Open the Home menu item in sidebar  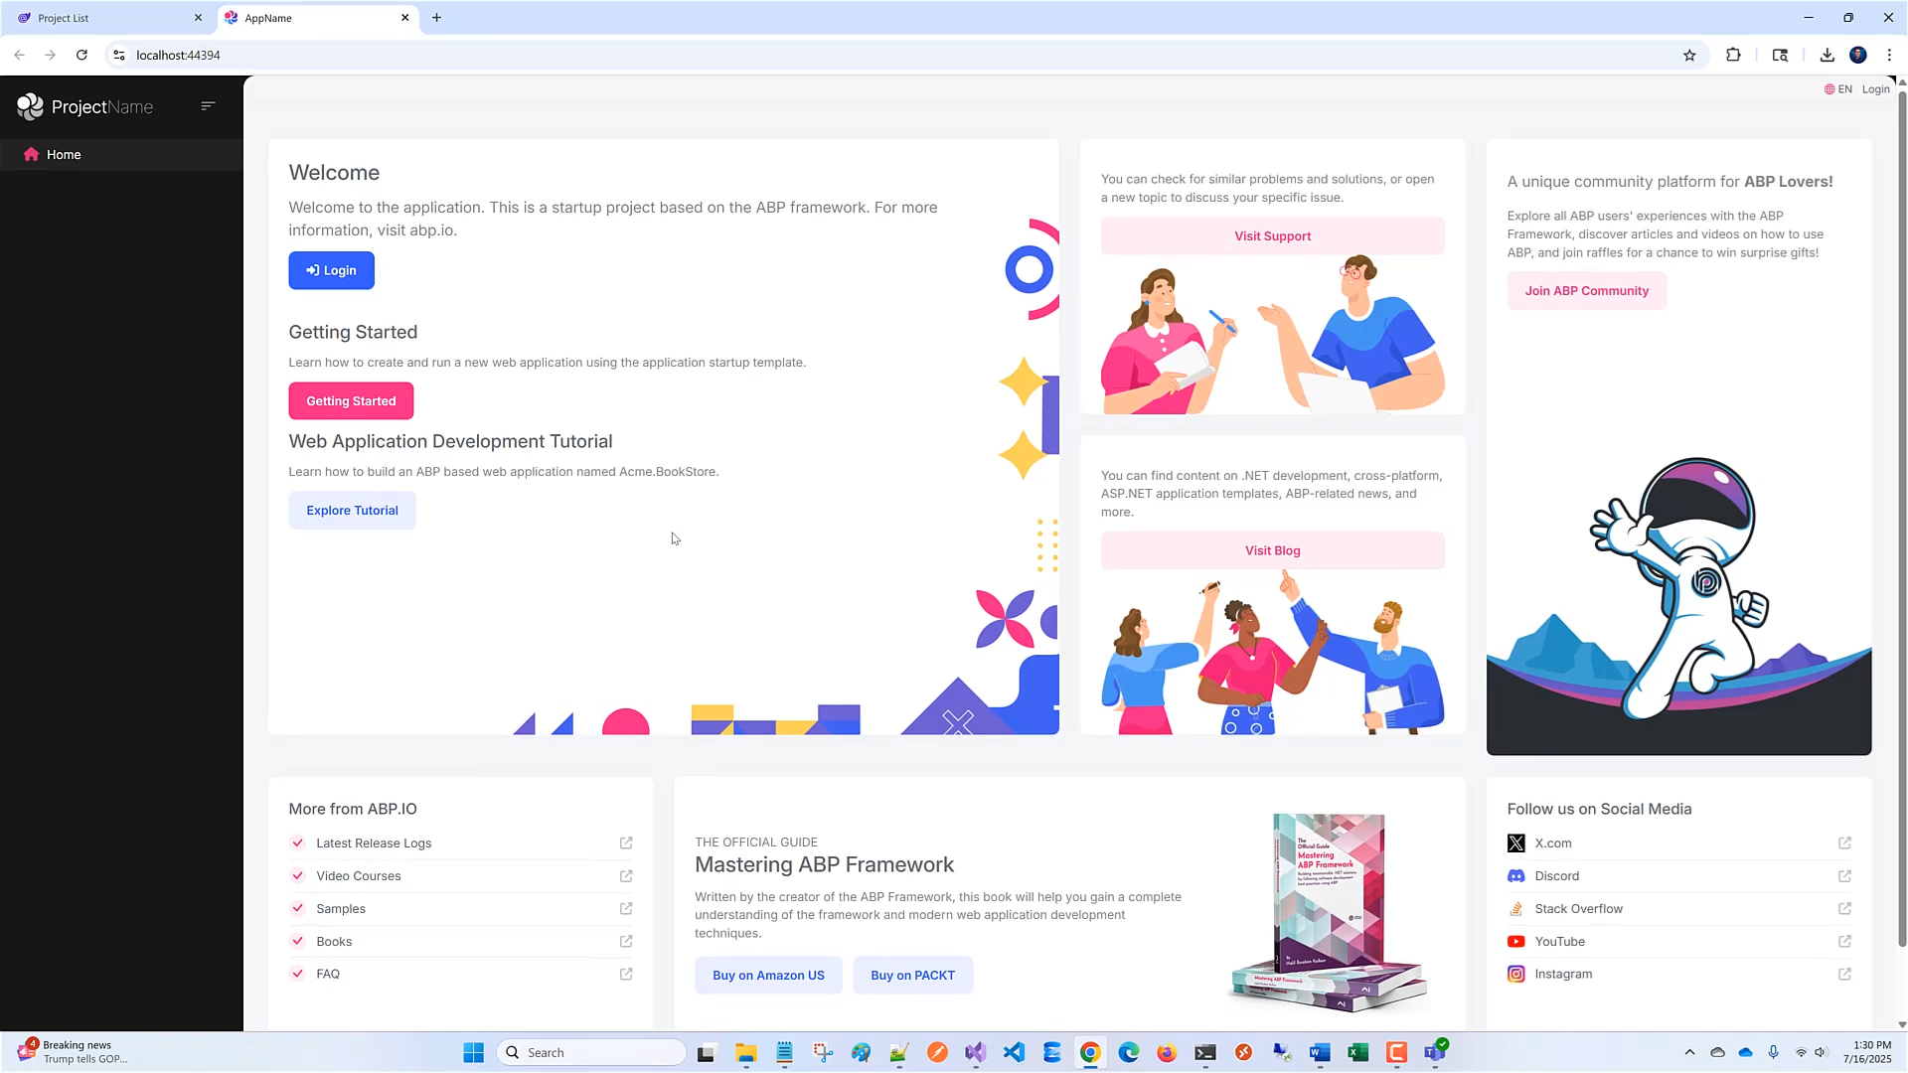(121, 154)
